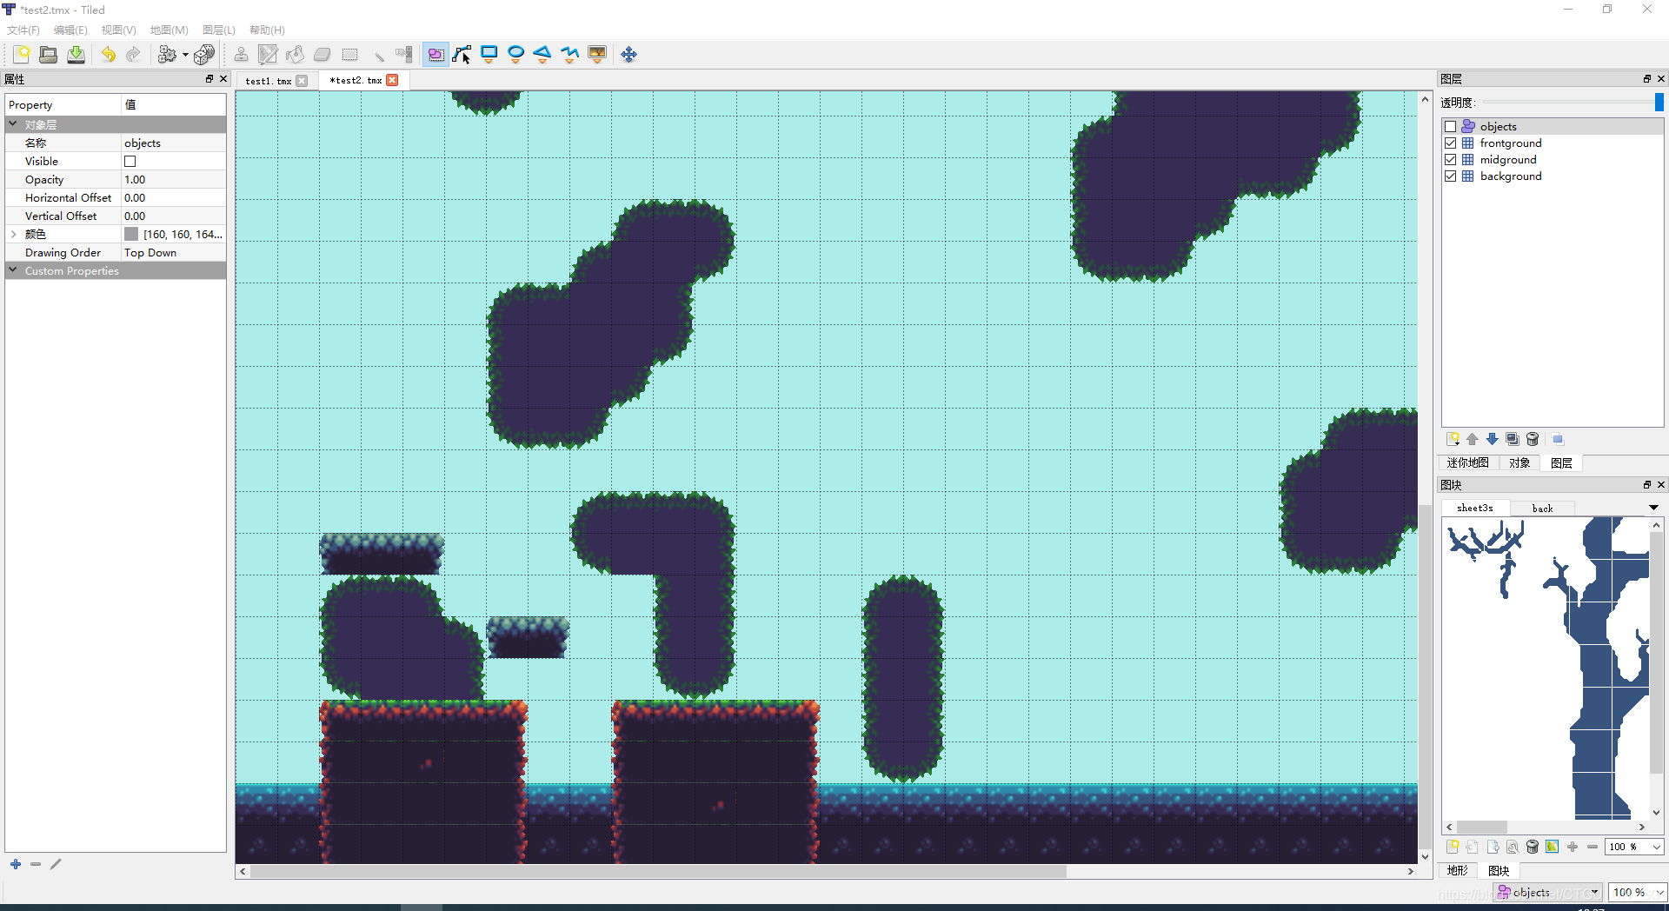This screenshot has width=1669, height=911.
Task: Collapse the 对象层 property group
Action: 13,124
